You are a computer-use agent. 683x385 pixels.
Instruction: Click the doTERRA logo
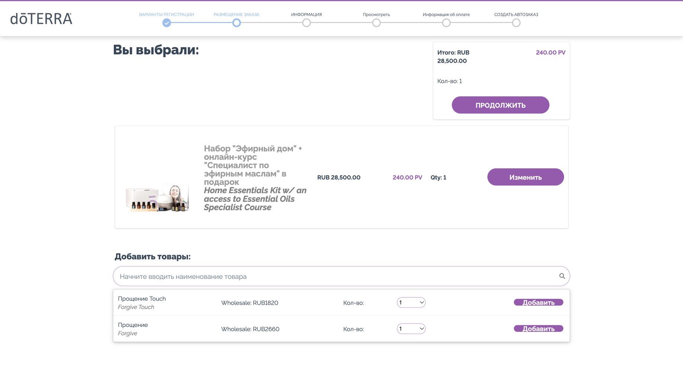tap(41, 19)
